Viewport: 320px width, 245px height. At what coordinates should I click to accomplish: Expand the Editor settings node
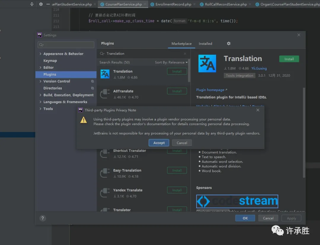tap(40, 67)
